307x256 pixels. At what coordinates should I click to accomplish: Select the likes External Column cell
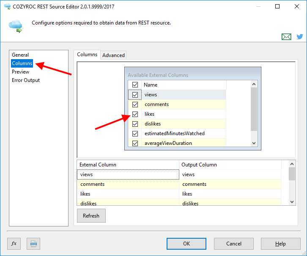point(128,194)
